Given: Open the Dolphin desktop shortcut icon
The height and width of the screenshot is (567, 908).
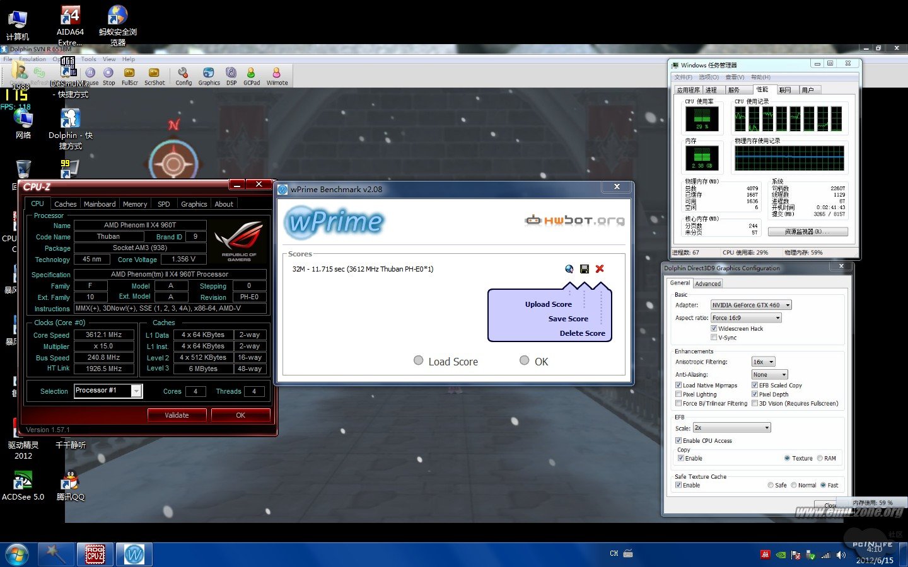Looking at the screenshot, I should pyautogui.click(x=70, y=129).
